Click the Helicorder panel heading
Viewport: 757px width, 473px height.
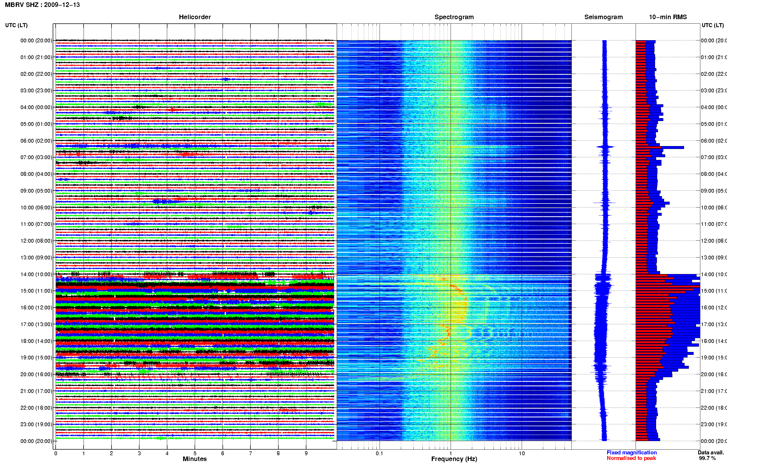(195, 17)
